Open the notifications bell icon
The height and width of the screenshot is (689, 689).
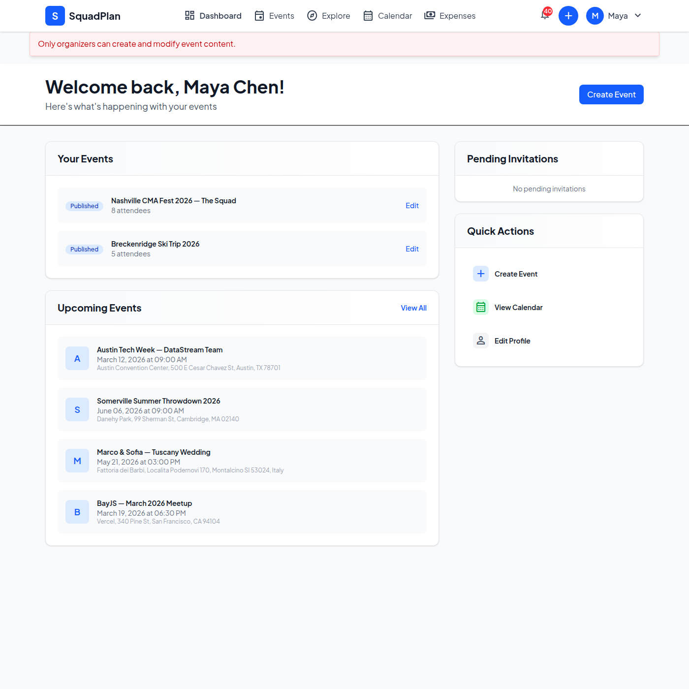545,15
